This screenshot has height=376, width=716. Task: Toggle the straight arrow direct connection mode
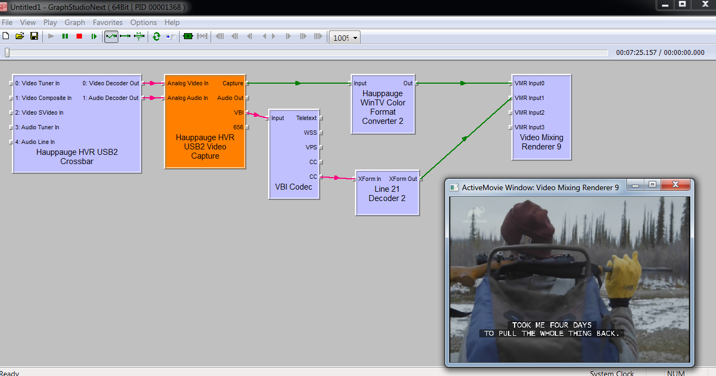click(x=125, y=36)
